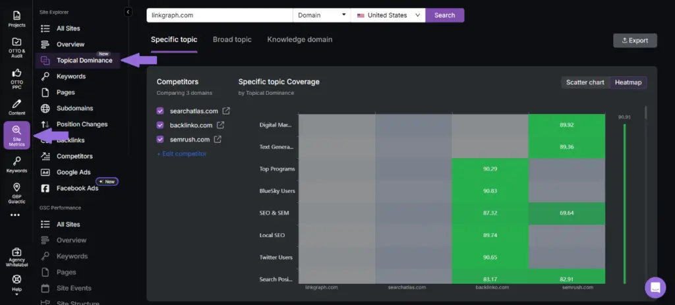675x305 pixels.
Task: Open the three-dot more menu in left rail
Action: click(15, 215)
